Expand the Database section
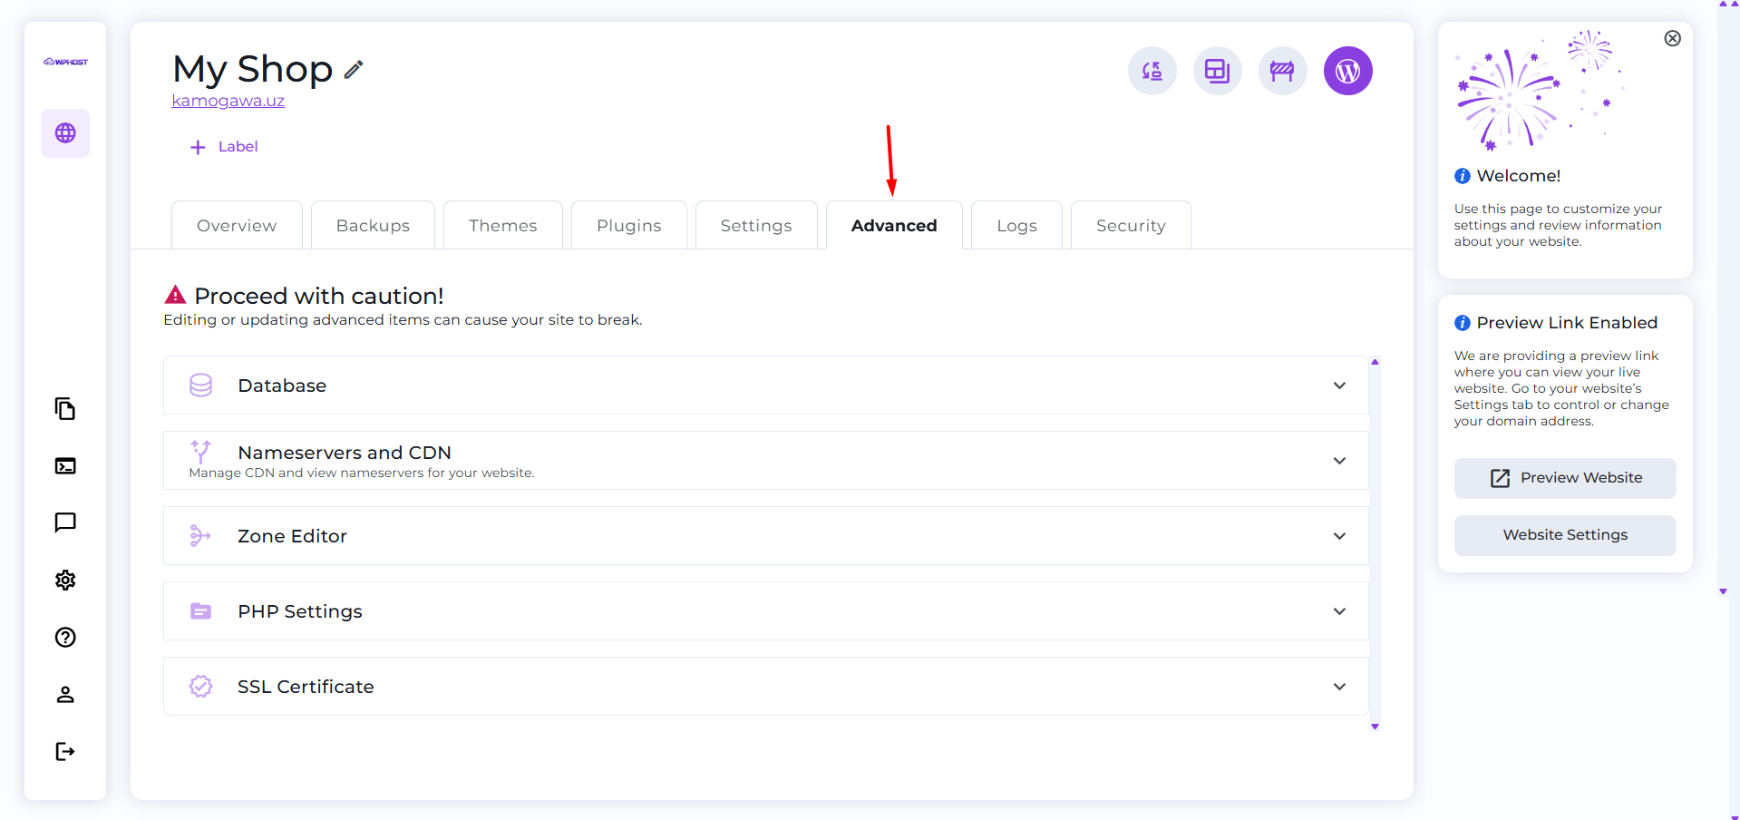1740x820 pixels. (765, 386)
